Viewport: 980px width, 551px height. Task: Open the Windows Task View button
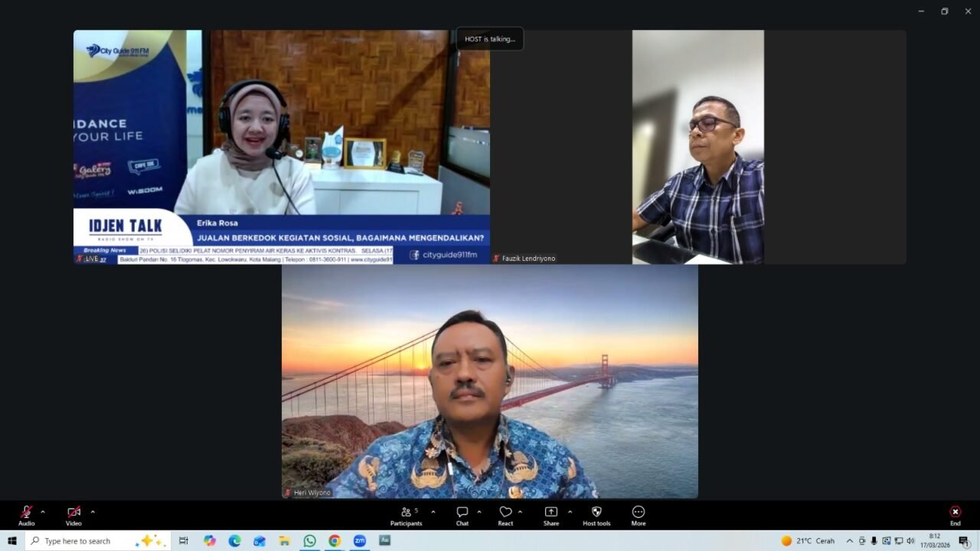point(184,541)
